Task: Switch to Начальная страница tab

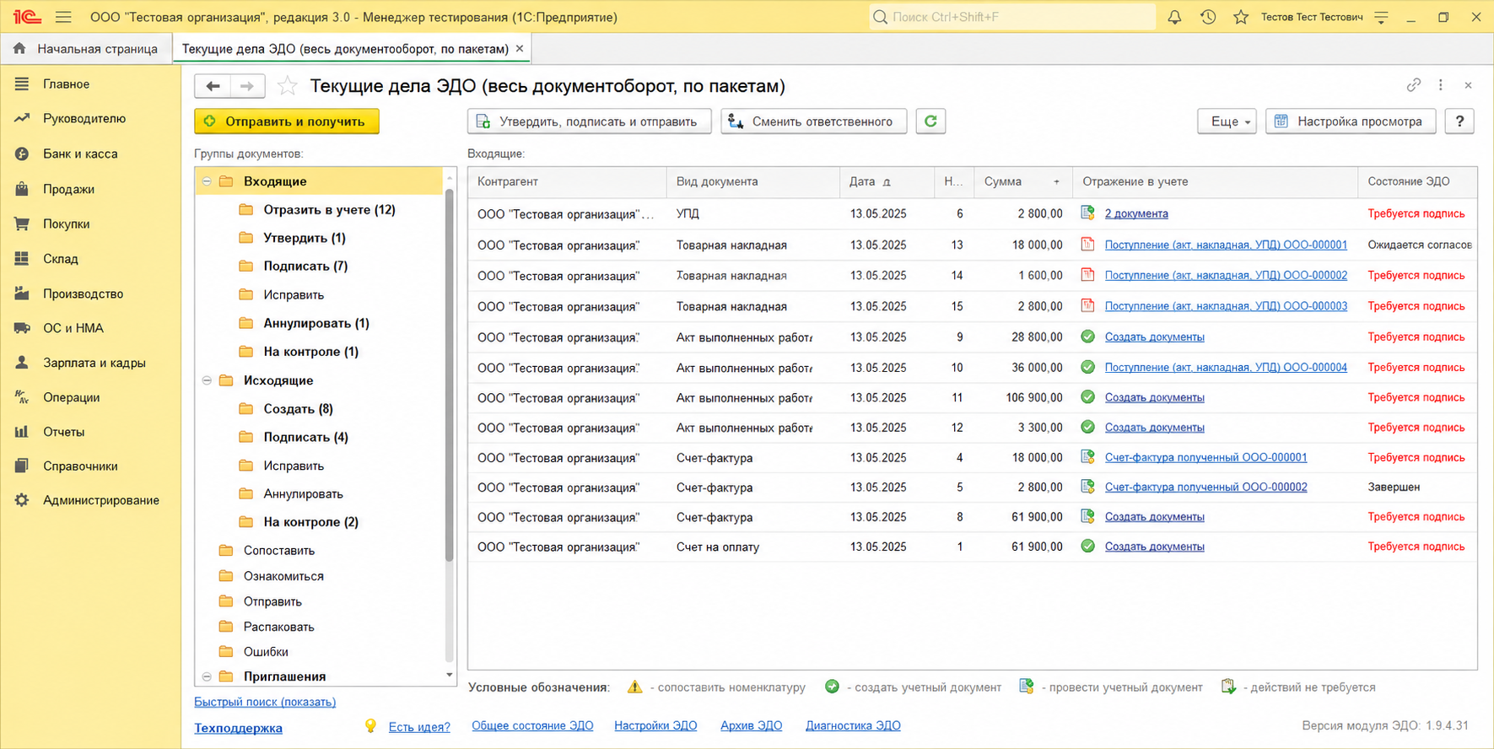Action: [x=86, y=49]
